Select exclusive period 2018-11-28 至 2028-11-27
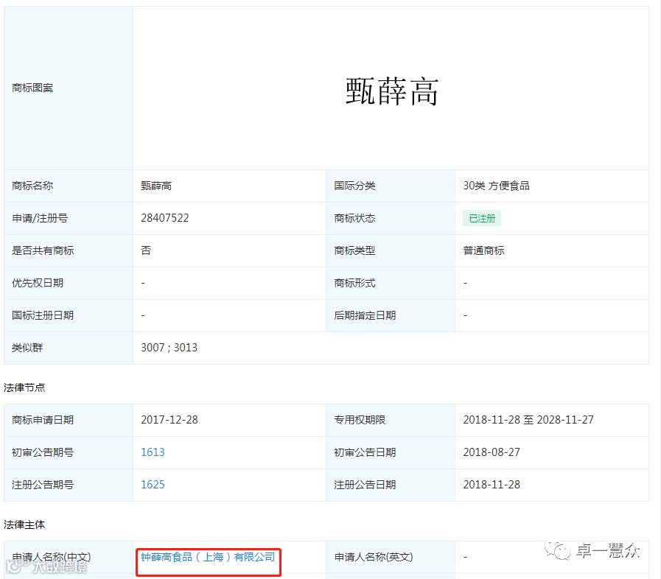This screenshot has height=579, width=661. [528, 420]
